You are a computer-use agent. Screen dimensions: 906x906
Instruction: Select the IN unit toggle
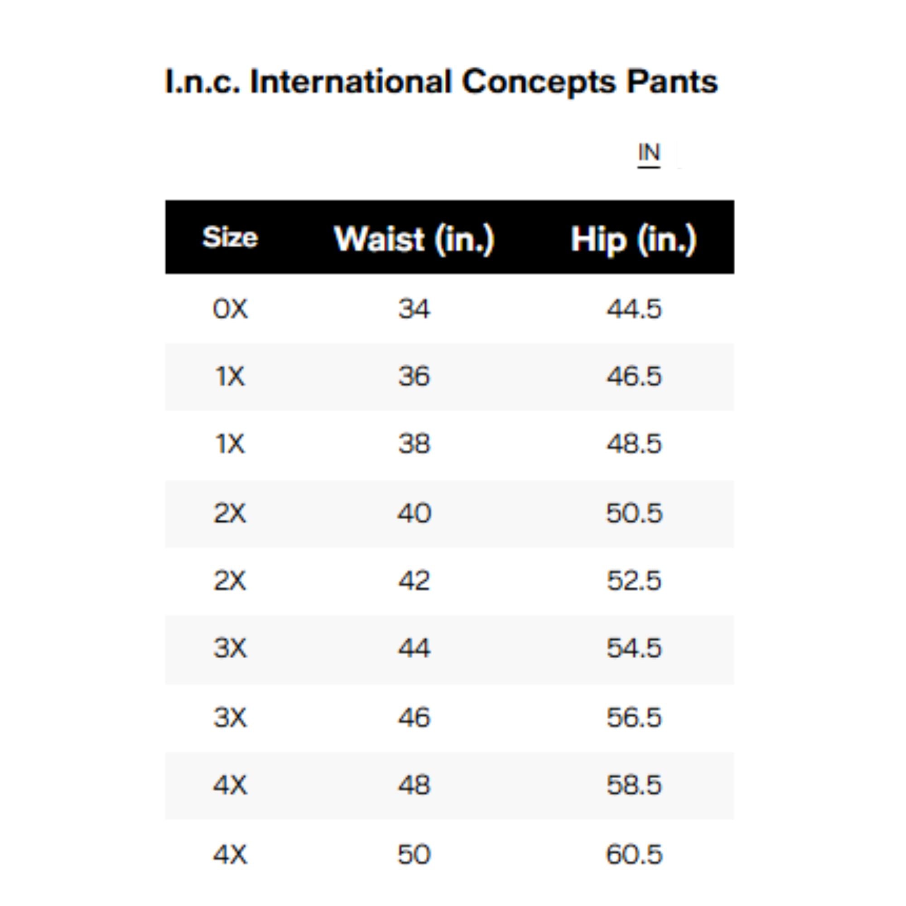[x=649, y=154]
